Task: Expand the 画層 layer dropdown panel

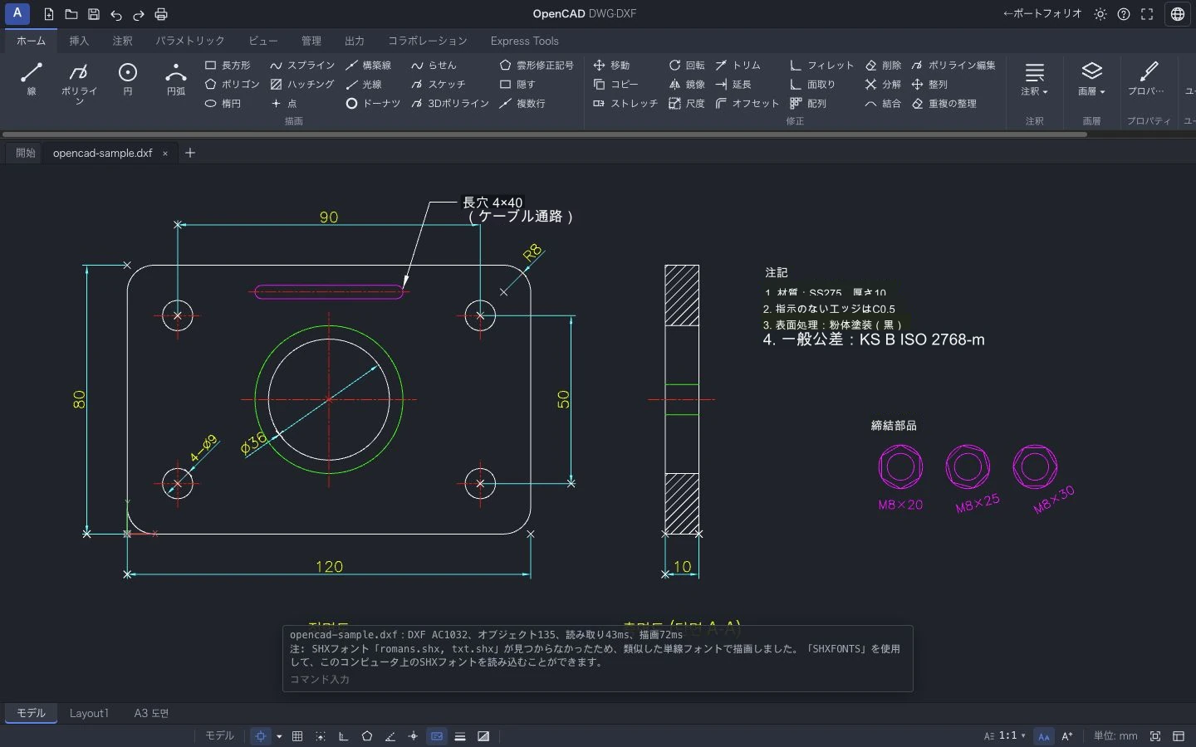Action: point(1091,80)
